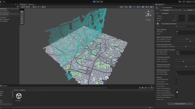
Task: Click the Add Component button
Action: coord(180,104)
